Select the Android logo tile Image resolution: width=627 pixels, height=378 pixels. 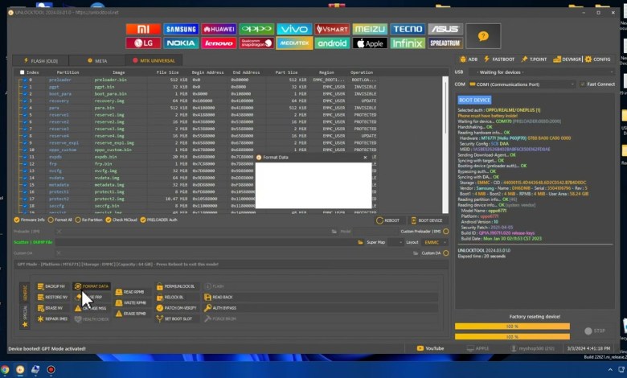click(332, 43)
